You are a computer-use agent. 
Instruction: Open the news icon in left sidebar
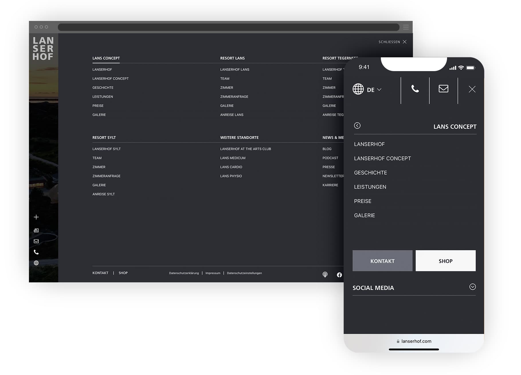[x=36, y=231]
